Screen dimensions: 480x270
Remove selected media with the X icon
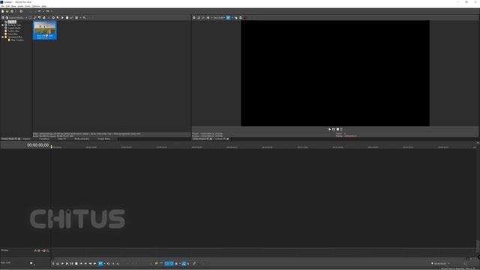(49, 18)
